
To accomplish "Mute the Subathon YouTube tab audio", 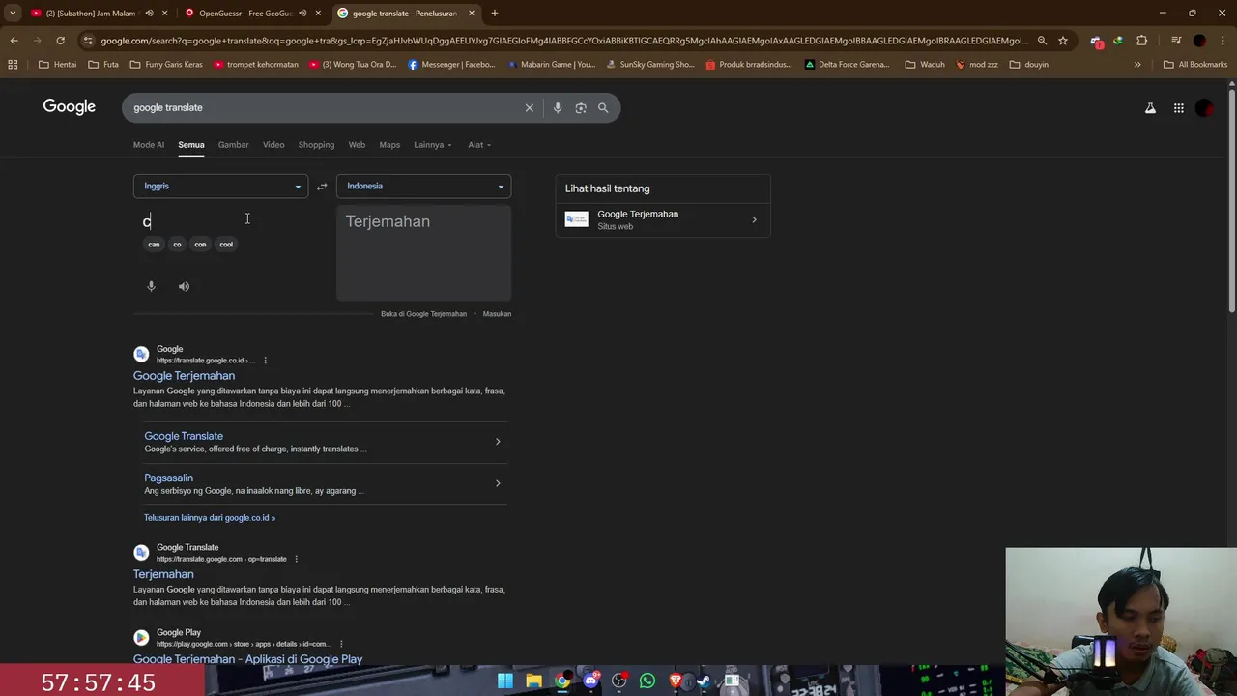I will point(149,13).
